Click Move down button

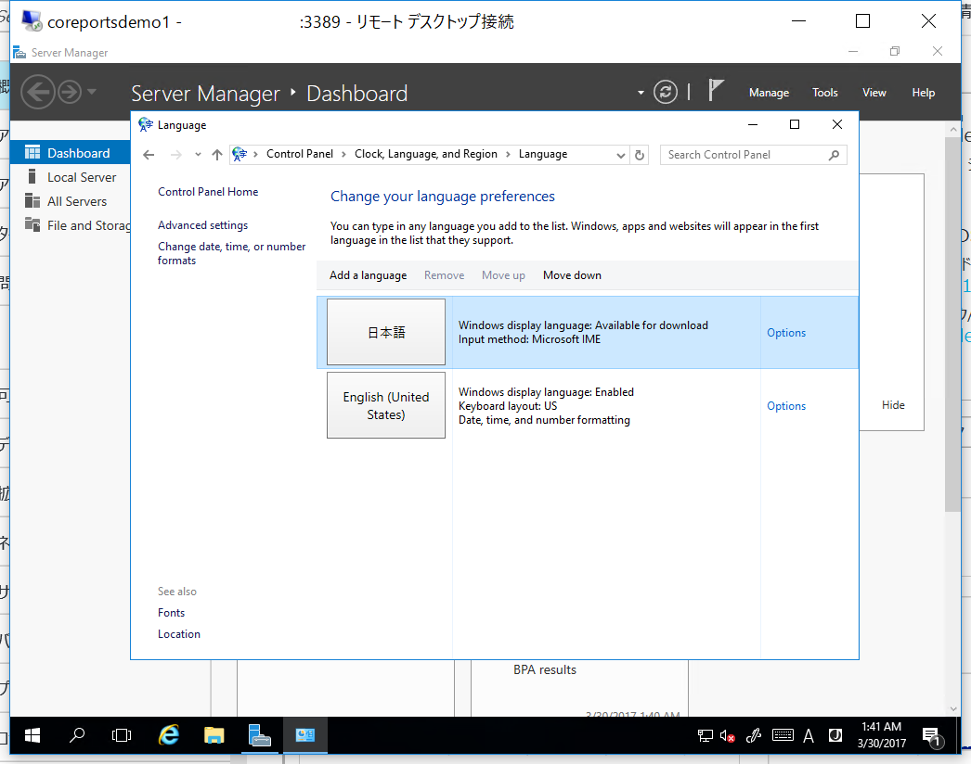[572, 275]
